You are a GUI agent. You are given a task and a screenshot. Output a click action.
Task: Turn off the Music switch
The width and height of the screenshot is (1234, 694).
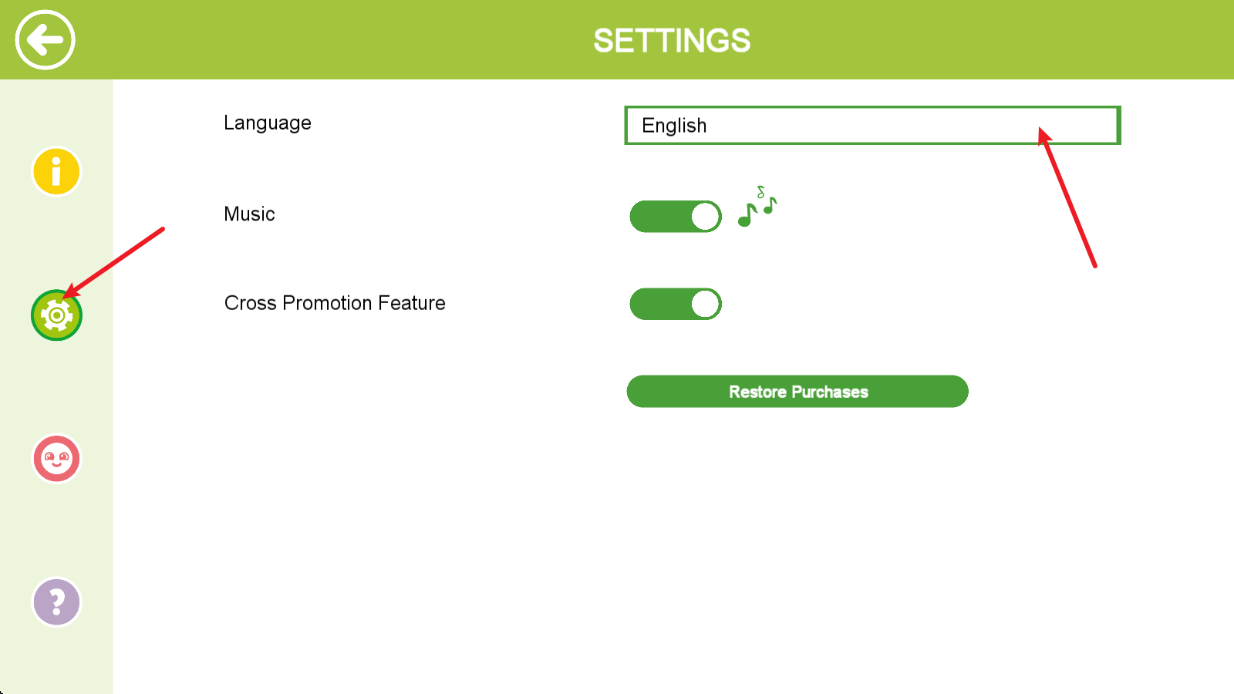(x=675, y=217)
